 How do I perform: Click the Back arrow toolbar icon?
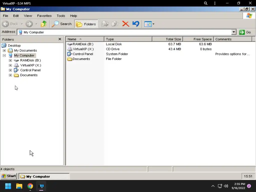tap(5, 24)
